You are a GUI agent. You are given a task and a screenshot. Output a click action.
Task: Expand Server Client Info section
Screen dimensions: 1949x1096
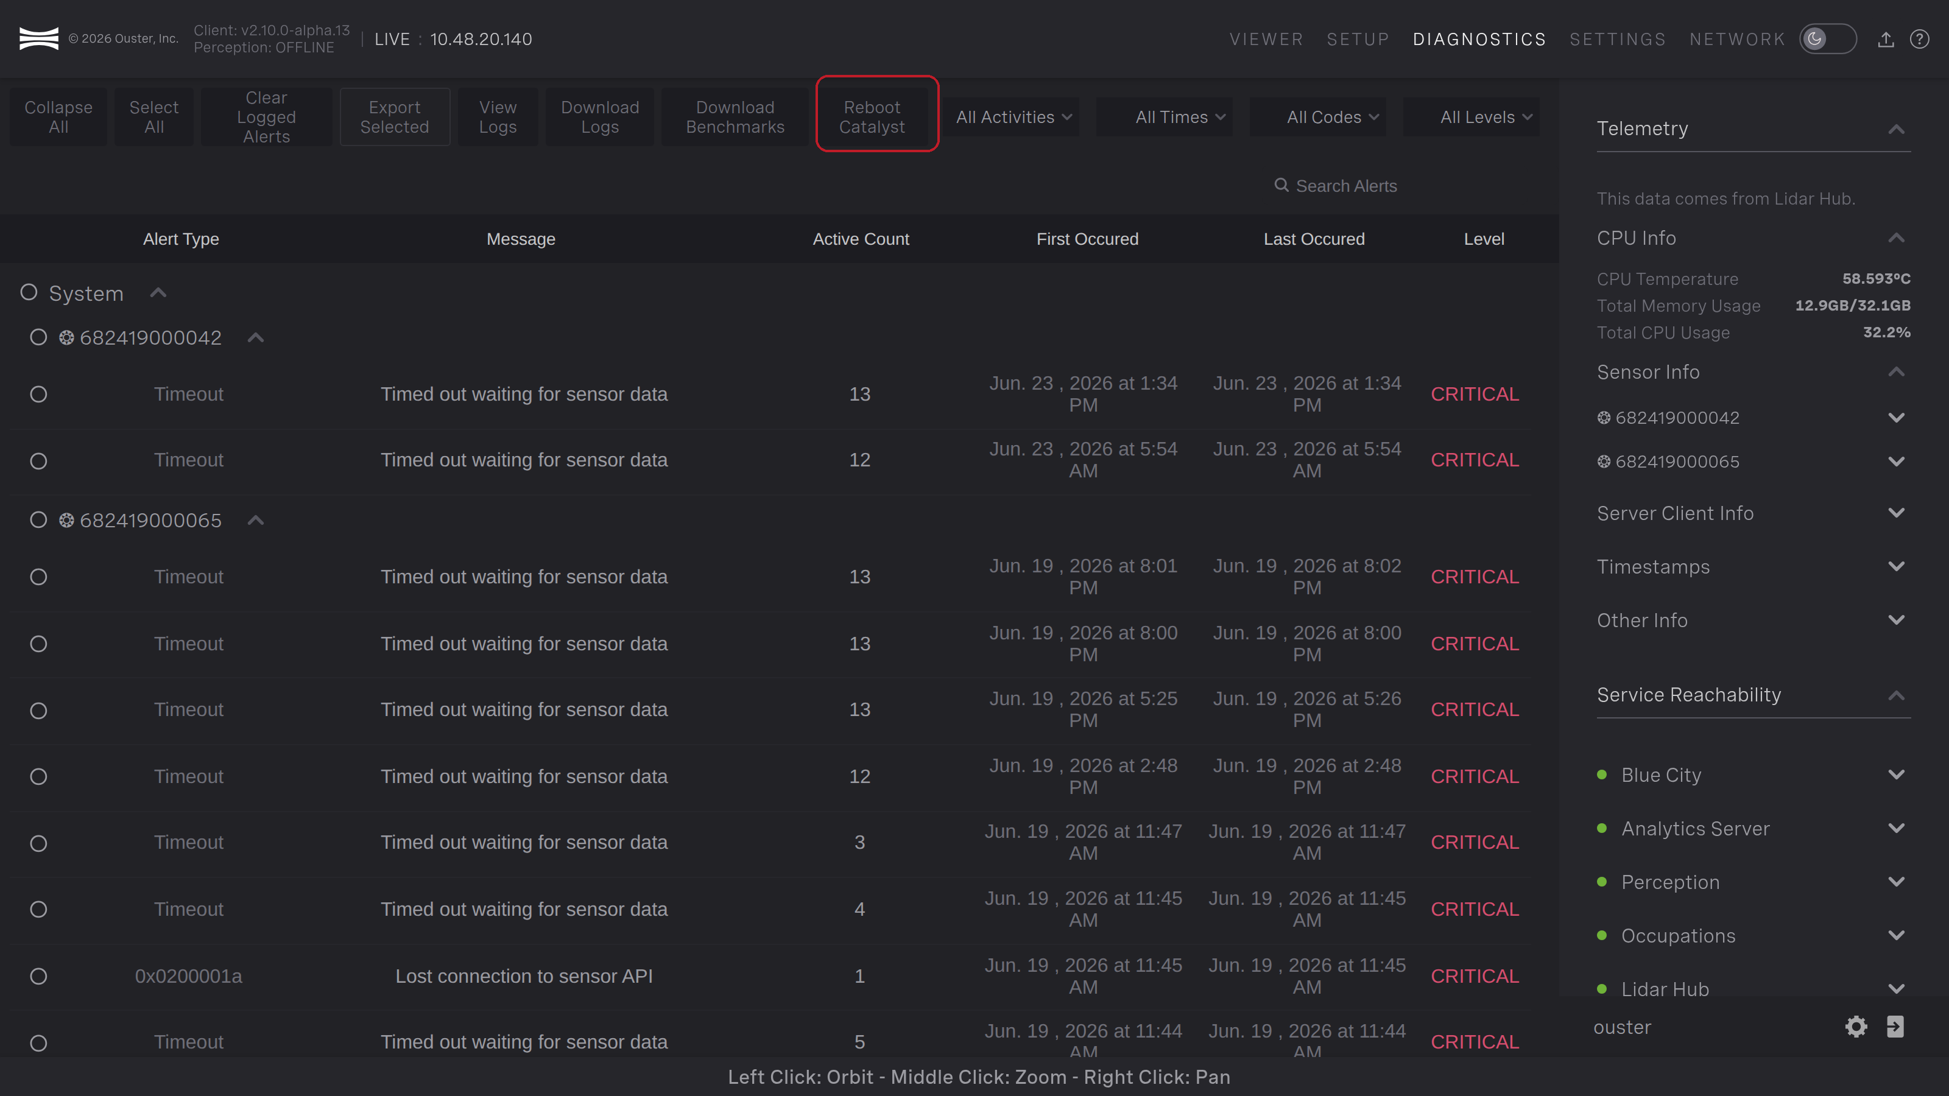coord(1896,513)
